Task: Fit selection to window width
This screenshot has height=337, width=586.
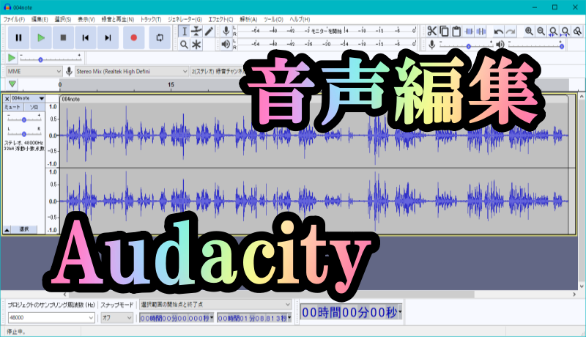Action: pyautogui.click(x=553, y=31)
